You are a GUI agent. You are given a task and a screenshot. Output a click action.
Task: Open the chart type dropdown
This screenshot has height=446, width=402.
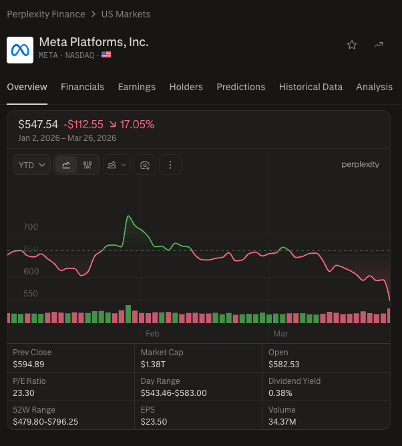pyautogui.click(x=117, y=165)
